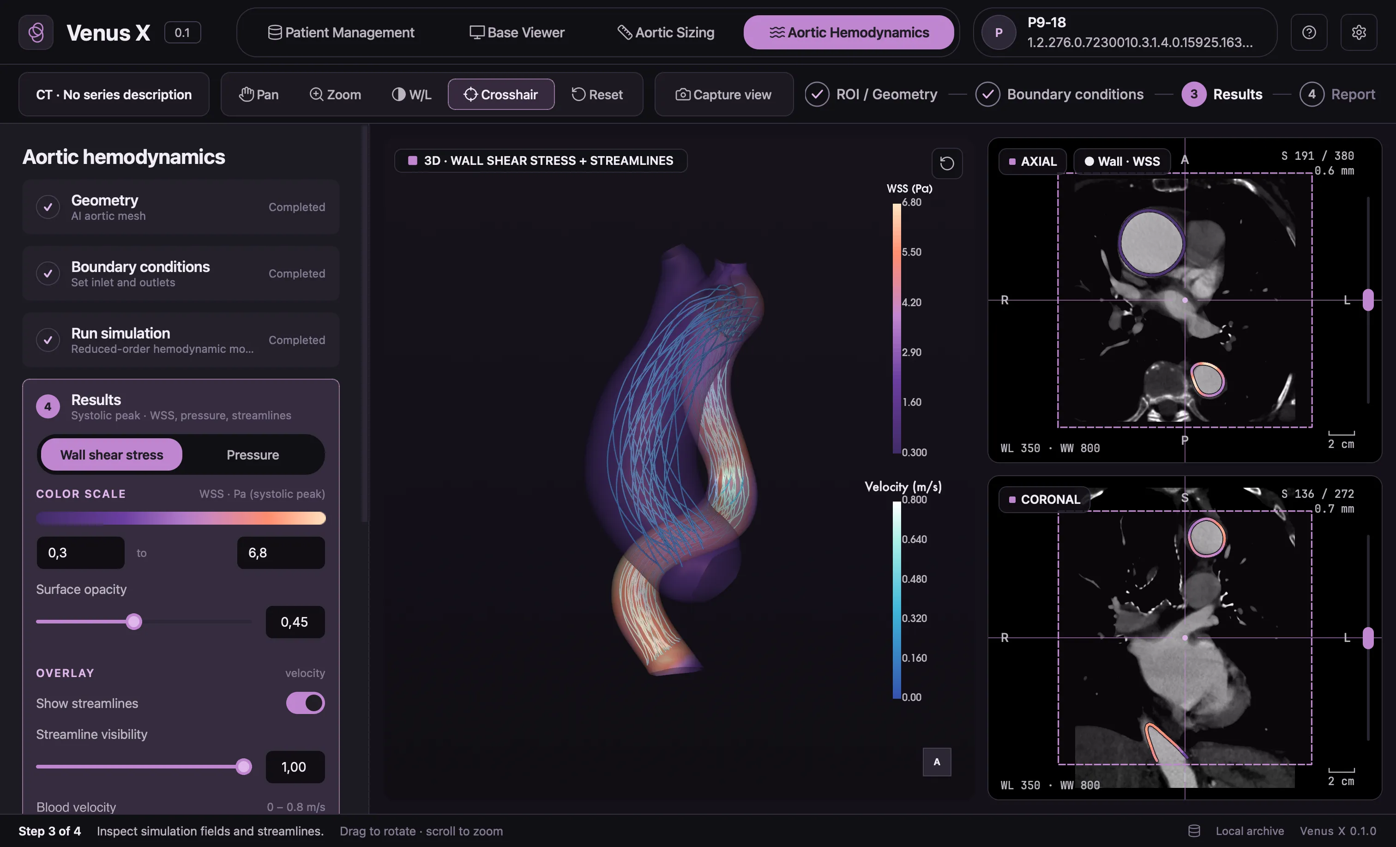1396x847 pixels.
Task: Click color scale maximum field 6,8
Action: (x=281, y=553)
